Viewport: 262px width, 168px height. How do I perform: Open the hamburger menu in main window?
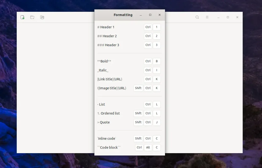tap(207, 17)
